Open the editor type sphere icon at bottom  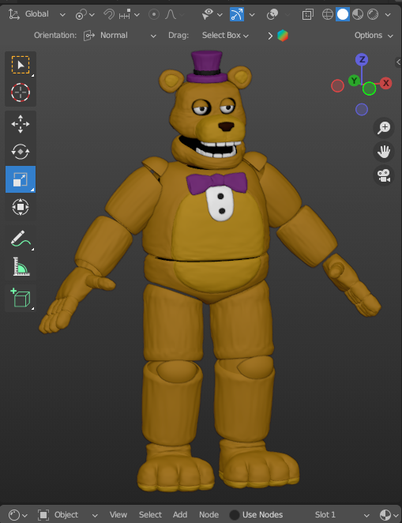[x=14, y=515]
